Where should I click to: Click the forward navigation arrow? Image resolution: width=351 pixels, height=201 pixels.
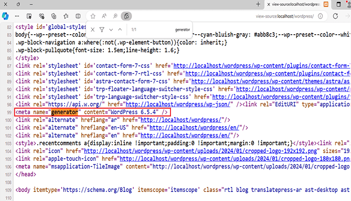[347, 16]
